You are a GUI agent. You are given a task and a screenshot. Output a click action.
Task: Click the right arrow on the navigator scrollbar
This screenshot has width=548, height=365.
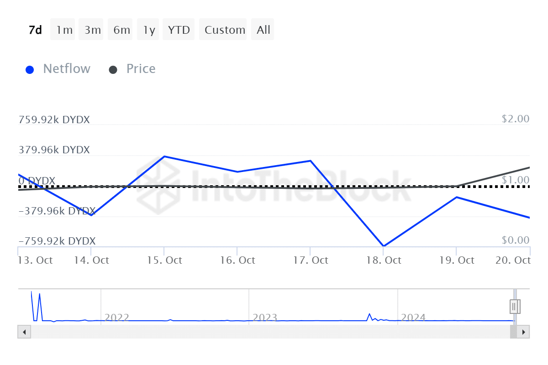click(x=523, y=332)
